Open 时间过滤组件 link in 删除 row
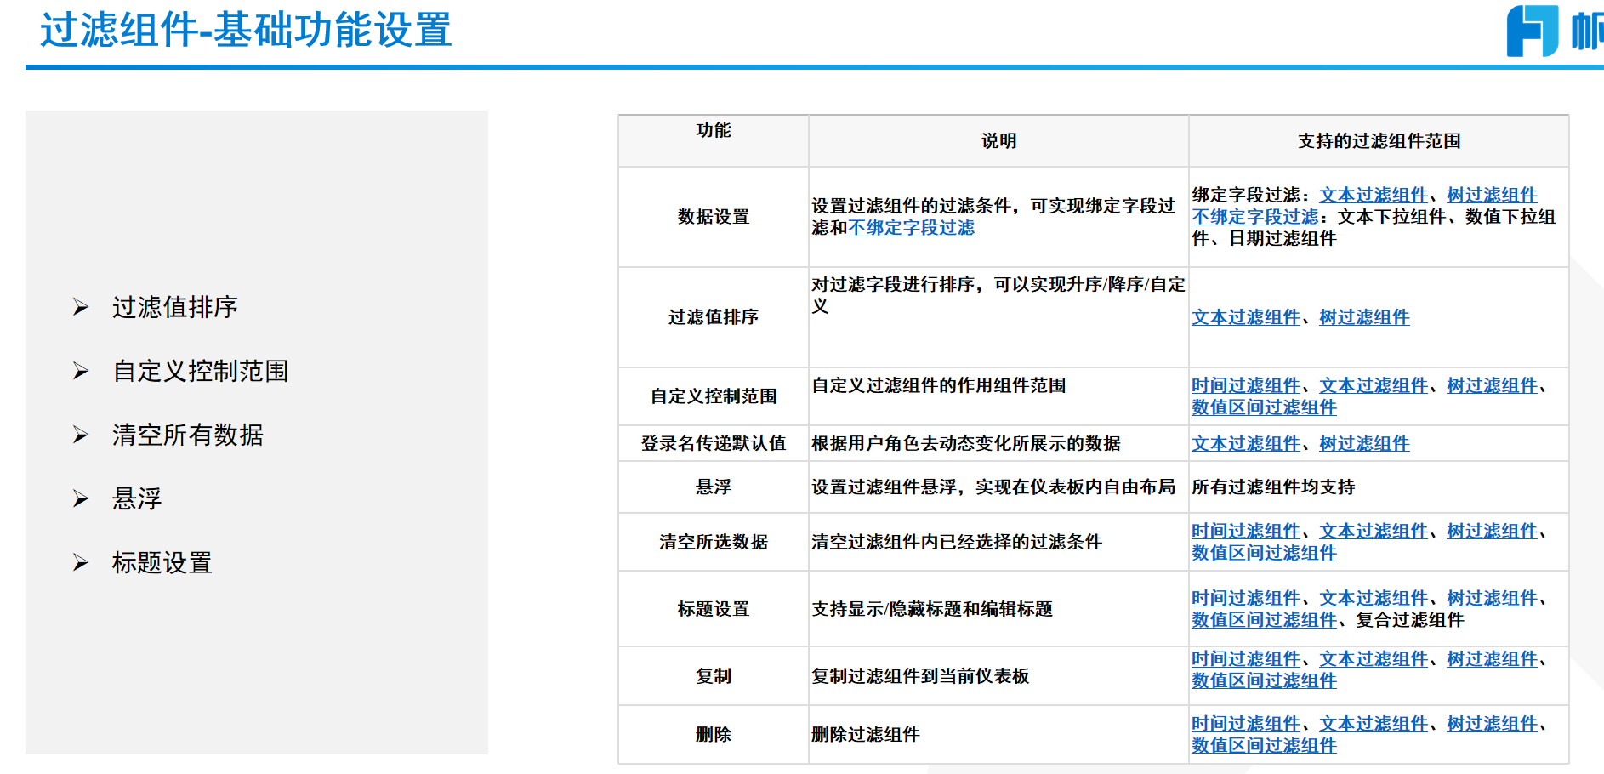This screenshot has height=774, width=1604. click(1246, 724)
